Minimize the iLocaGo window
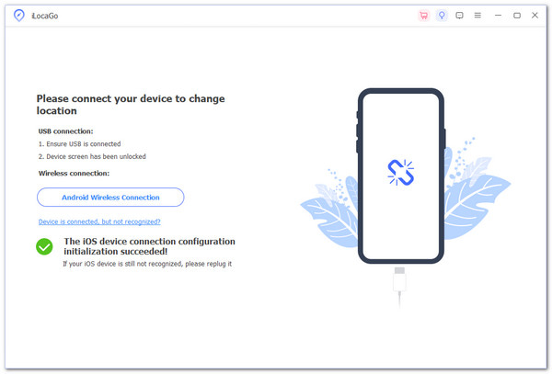The height and width of the screenshot is (374, 552). click(498, 16)
